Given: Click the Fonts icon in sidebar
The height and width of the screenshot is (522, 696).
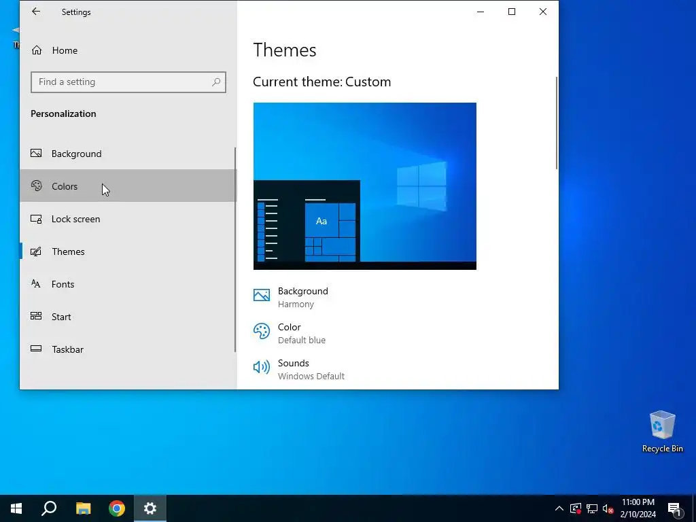Looking at the screenshot, I should [36, 283].
